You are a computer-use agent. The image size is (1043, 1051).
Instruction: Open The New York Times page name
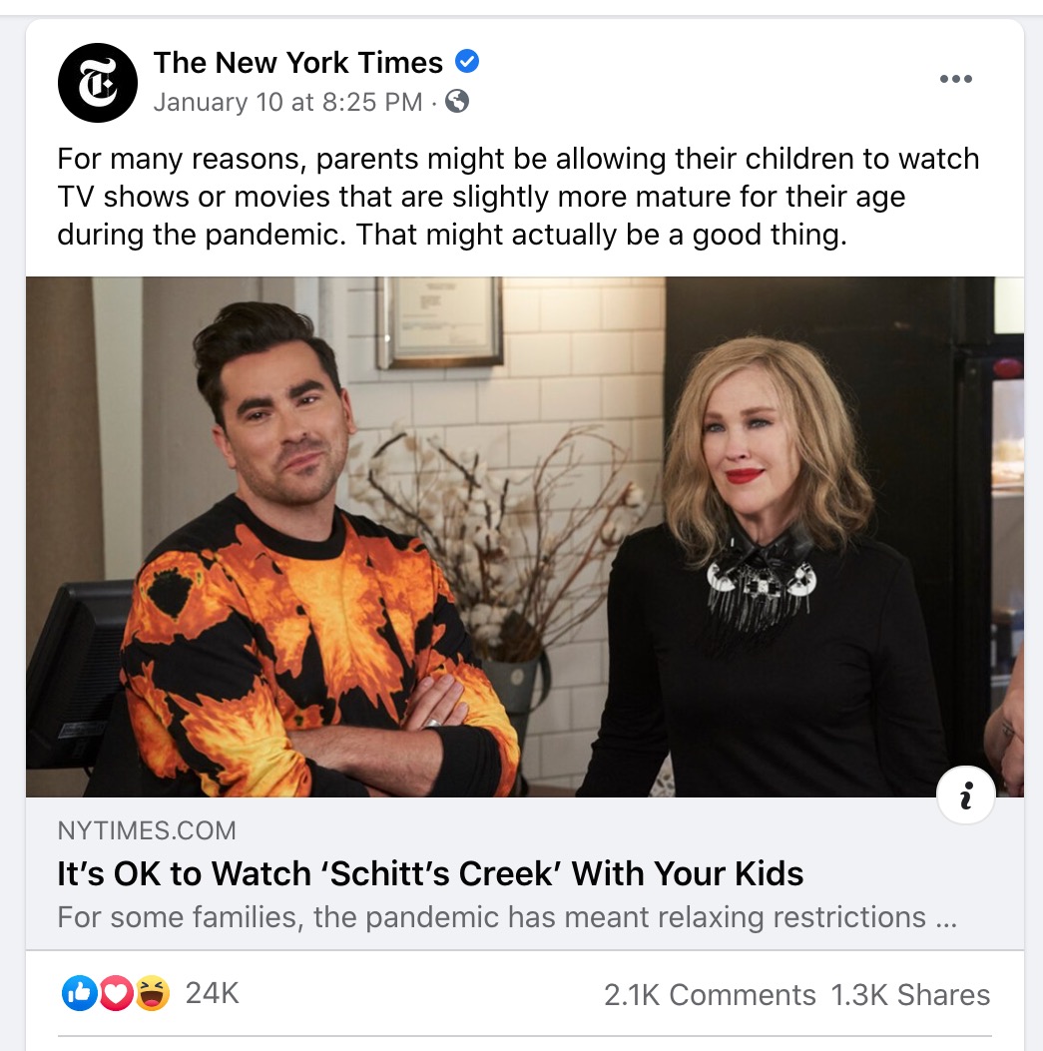(x=297, y=63)
